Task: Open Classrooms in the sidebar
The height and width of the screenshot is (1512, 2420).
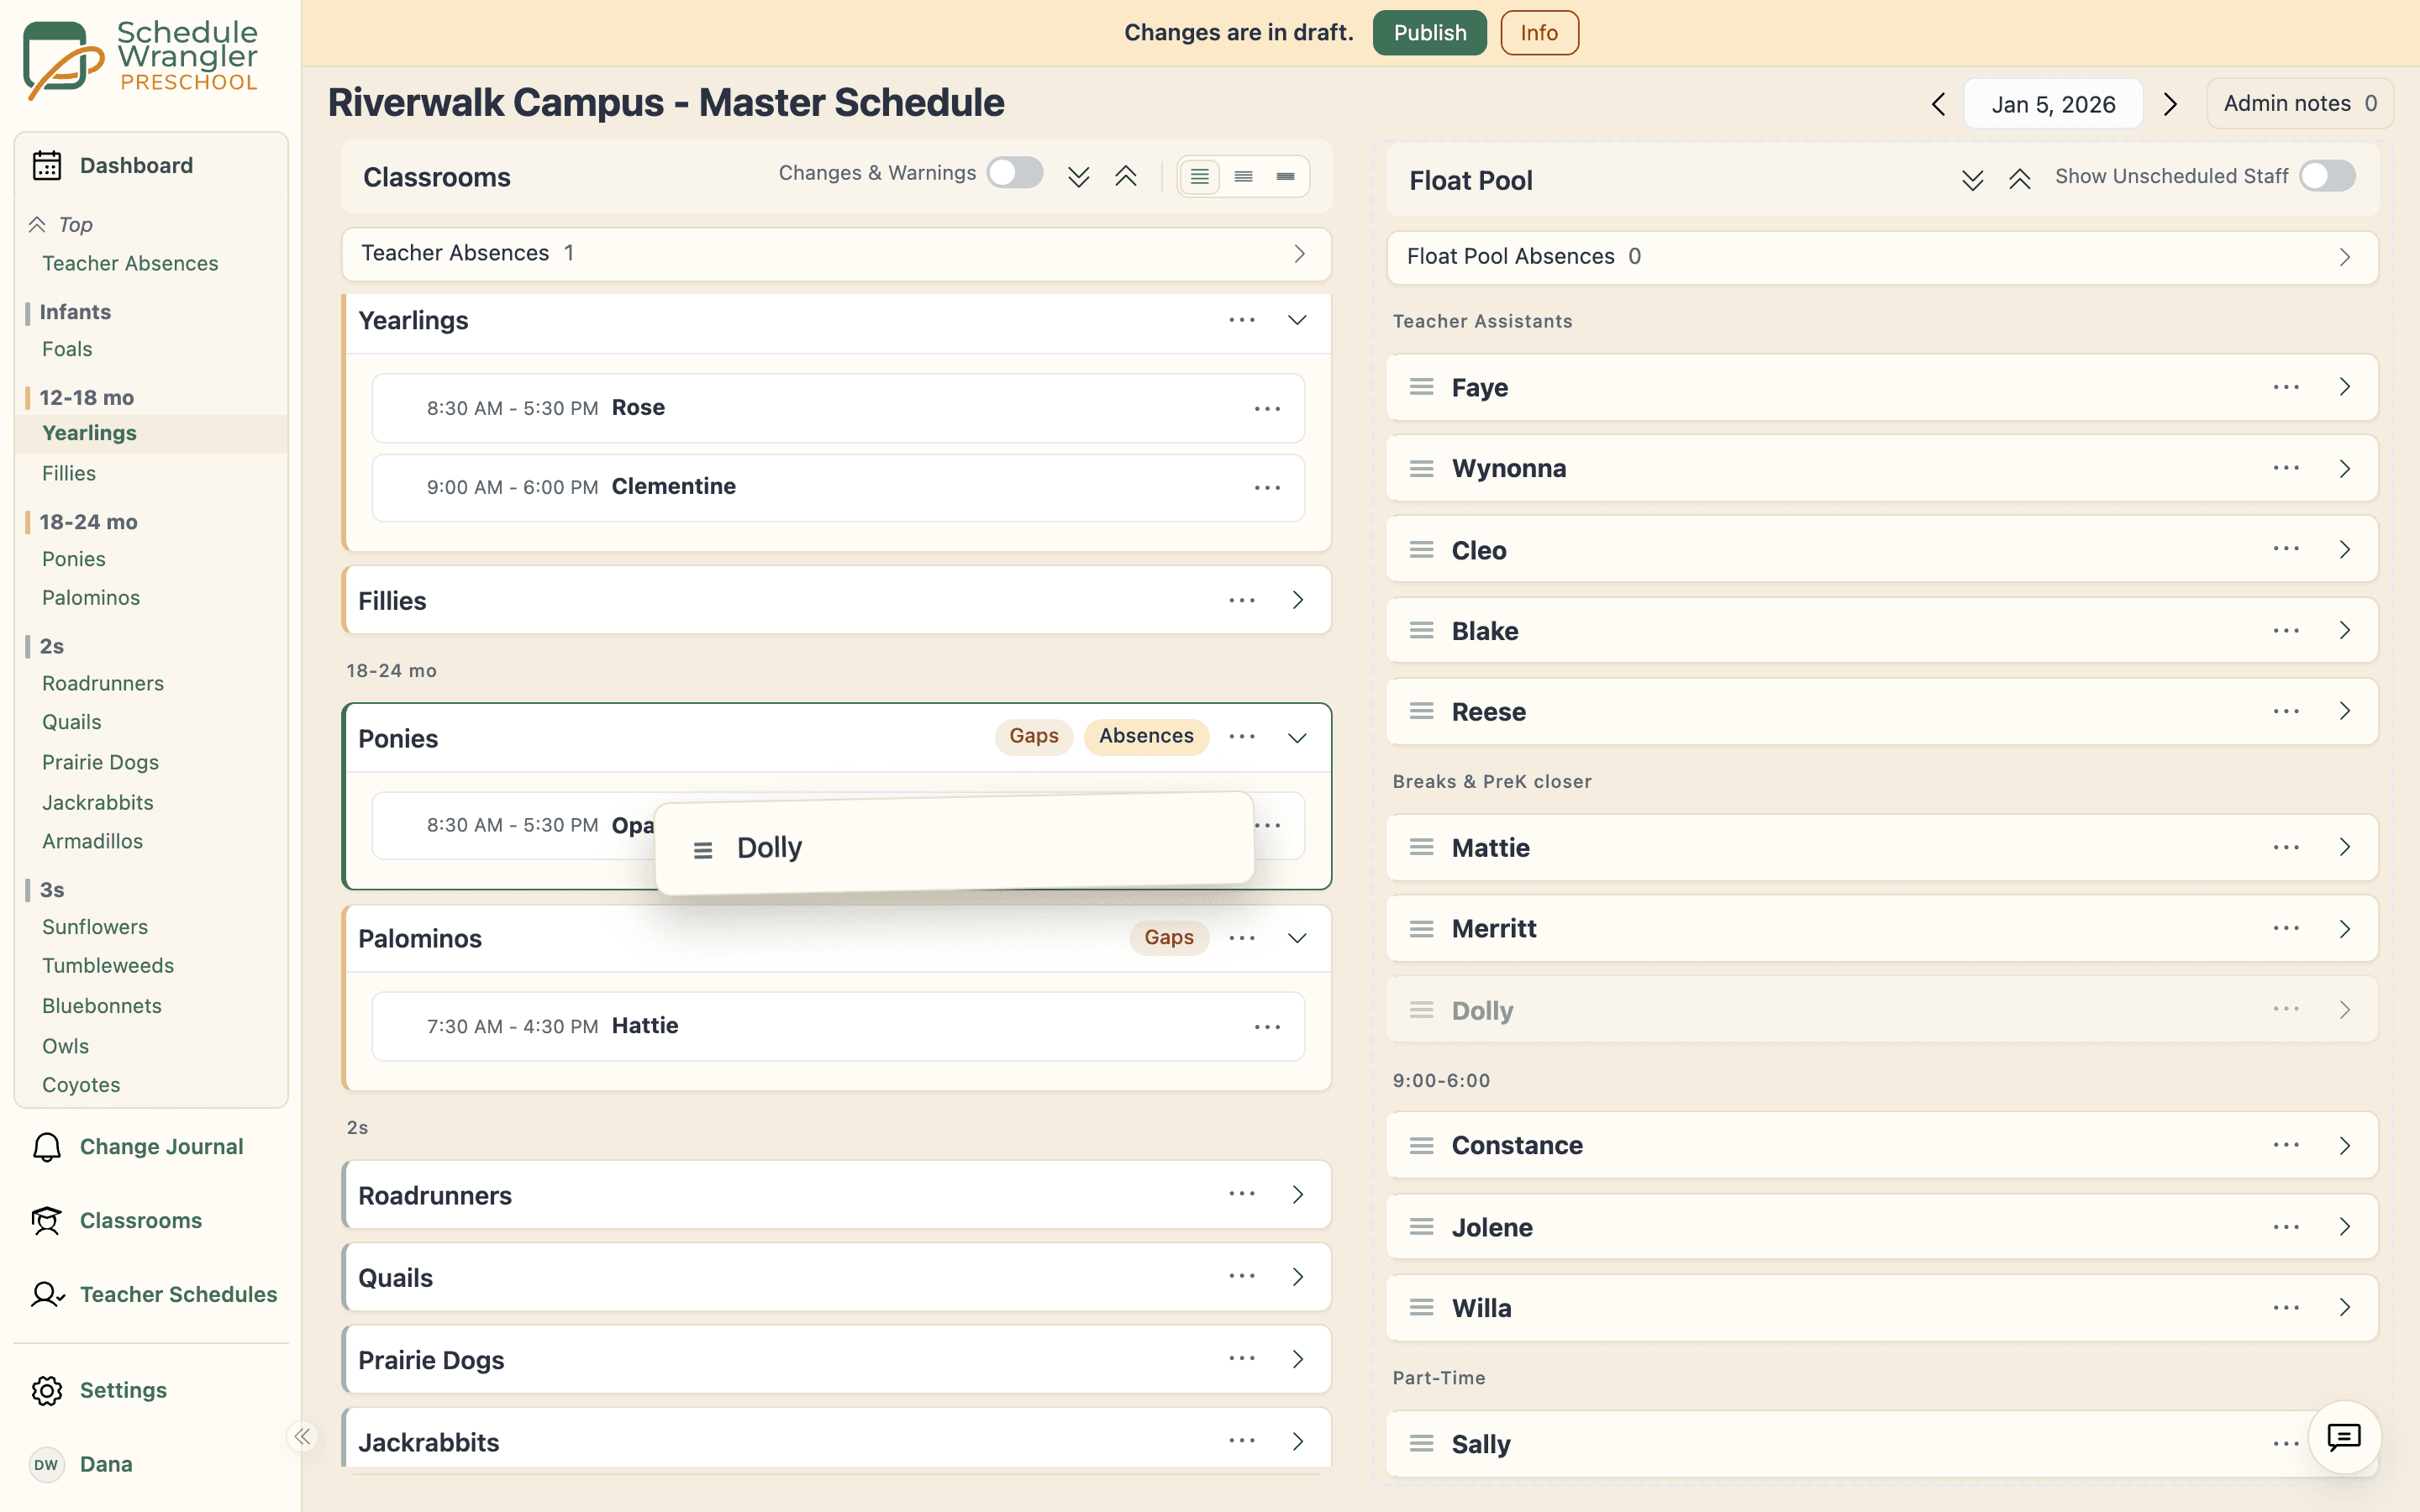Action: (141, 1220)
